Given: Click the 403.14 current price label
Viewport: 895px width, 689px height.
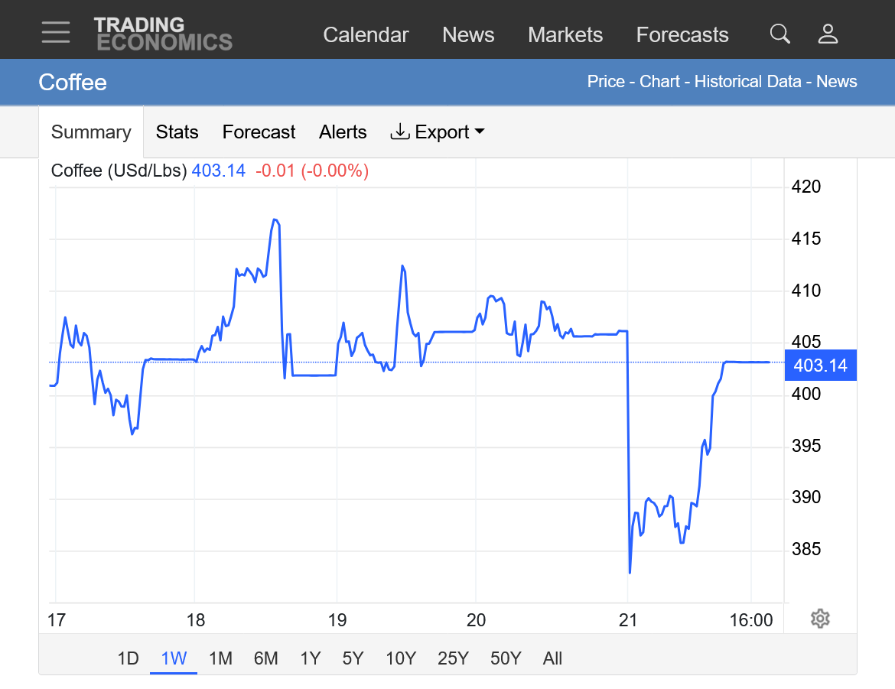Looking at the screenshot, I should (820, 366).
